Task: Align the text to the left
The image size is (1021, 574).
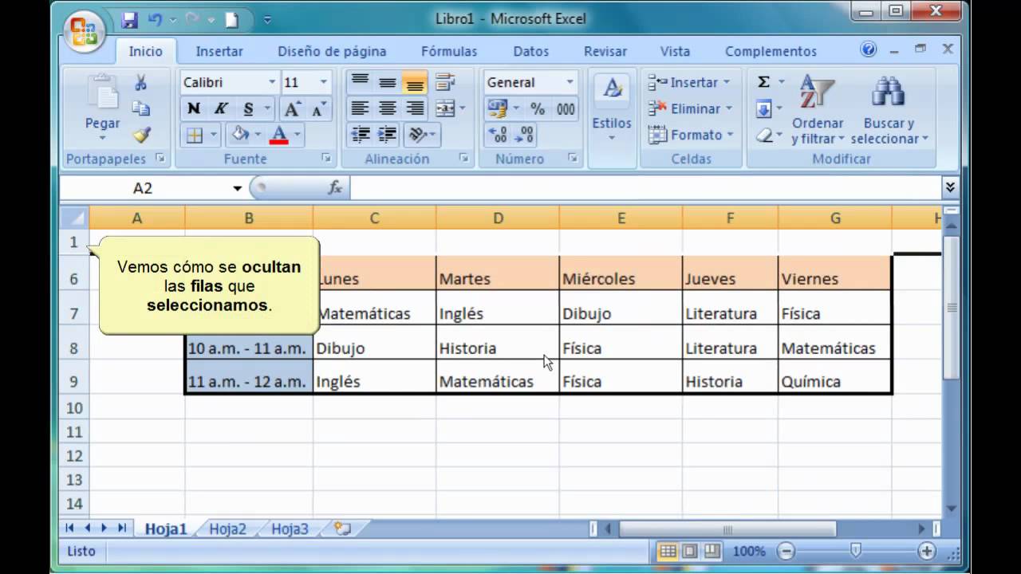Action: click(361, 108)
